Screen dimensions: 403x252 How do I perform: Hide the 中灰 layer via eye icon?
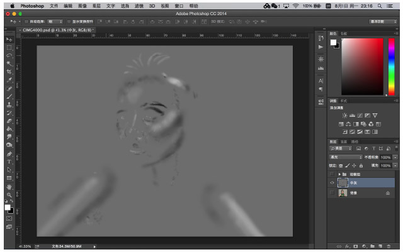(x=332, y=182)
